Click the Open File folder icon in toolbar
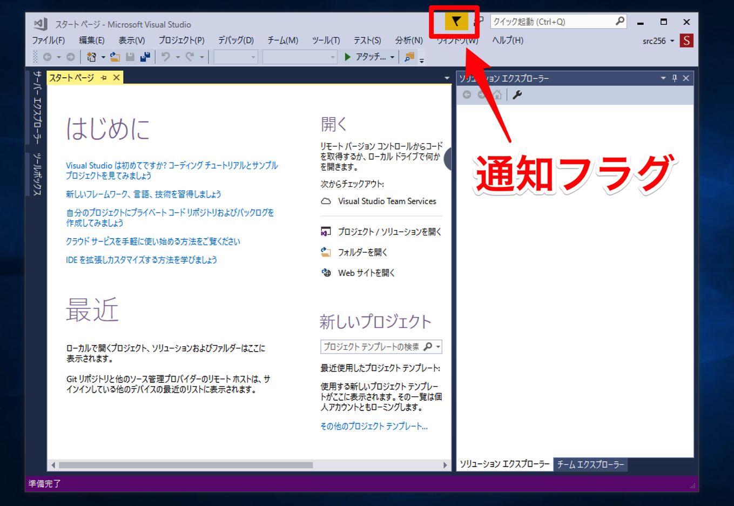Screen dimensions: 734x506 [x=115, y=57]
